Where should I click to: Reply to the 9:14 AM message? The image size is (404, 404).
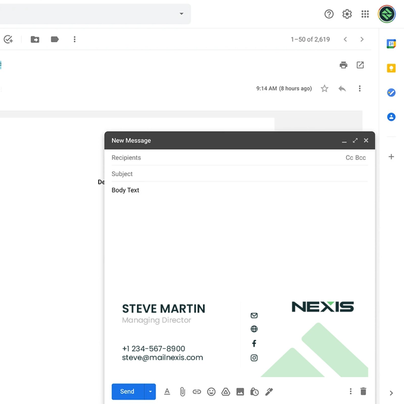click(342, 89)
